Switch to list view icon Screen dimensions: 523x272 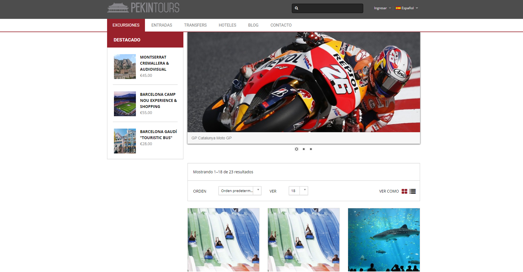click(413, 191)
